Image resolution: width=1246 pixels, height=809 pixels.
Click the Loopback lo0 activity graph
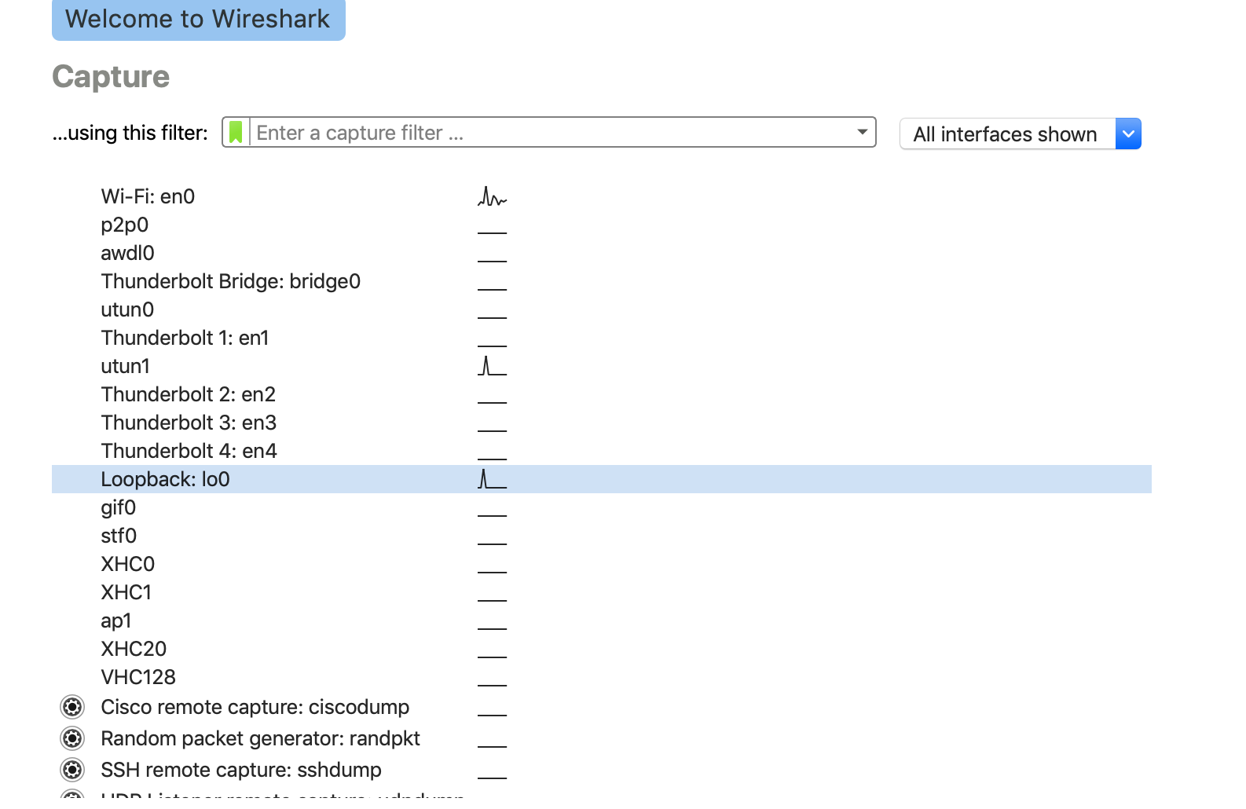492,478
